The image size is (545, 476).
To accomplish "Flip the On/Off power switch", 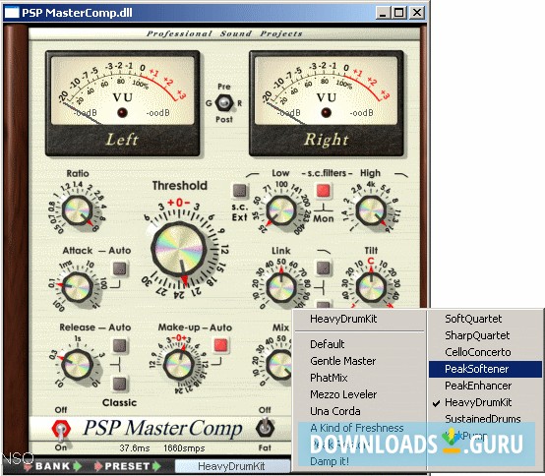I will 61,430.
